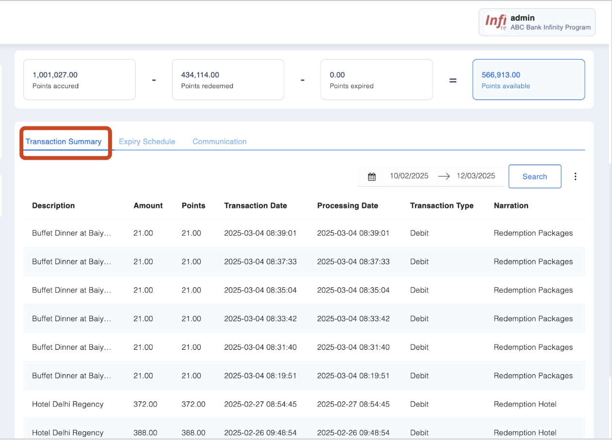Viewport: 612px width, 440px height.
Task: Click the Points expired summary card
Action: click(376, 79)
